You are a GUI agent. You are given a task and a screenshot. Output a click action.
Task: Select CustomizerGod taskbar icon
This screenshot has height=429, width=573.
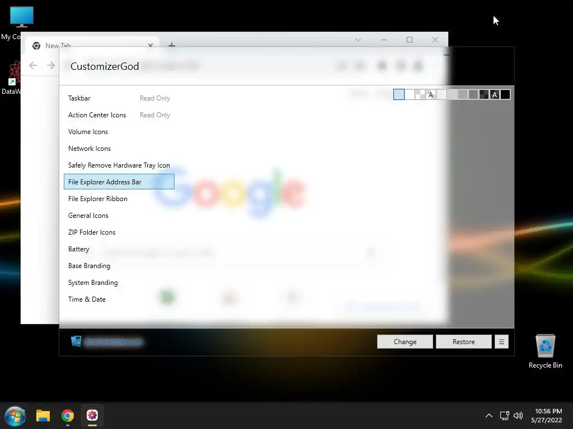pos(92,416)
